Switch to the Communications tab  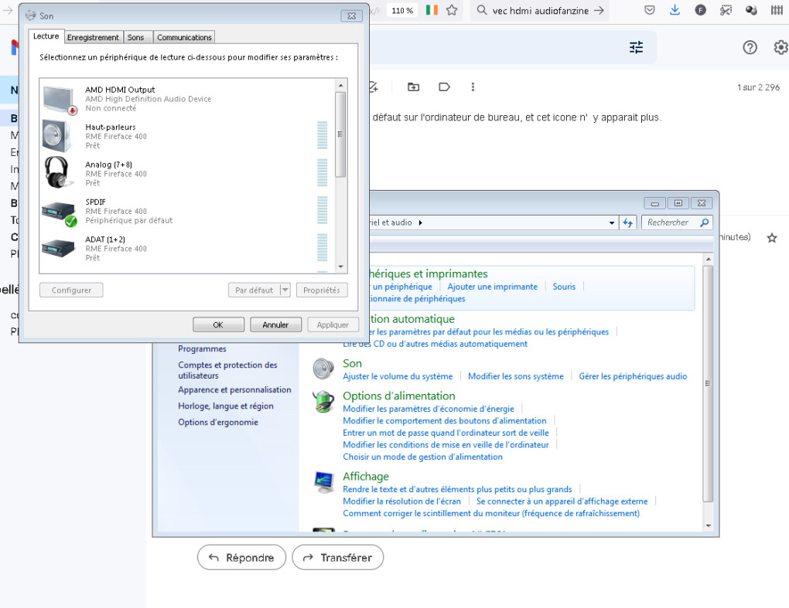click(184, 37)
